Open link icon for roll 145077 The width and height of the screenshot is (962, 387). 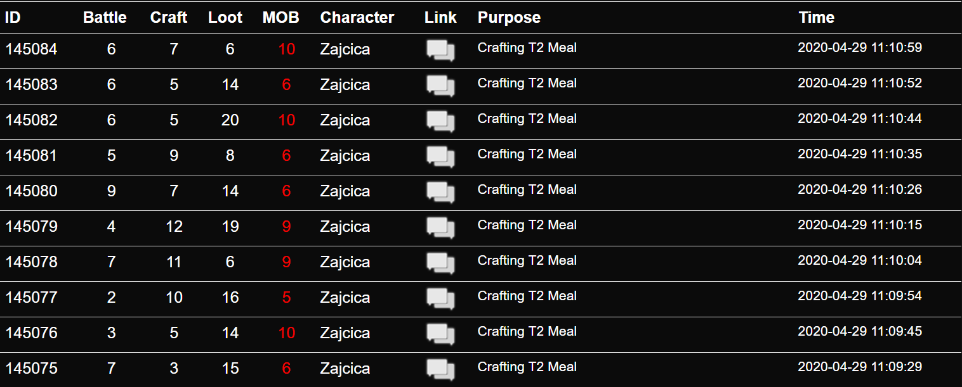(x=440, y=299)
